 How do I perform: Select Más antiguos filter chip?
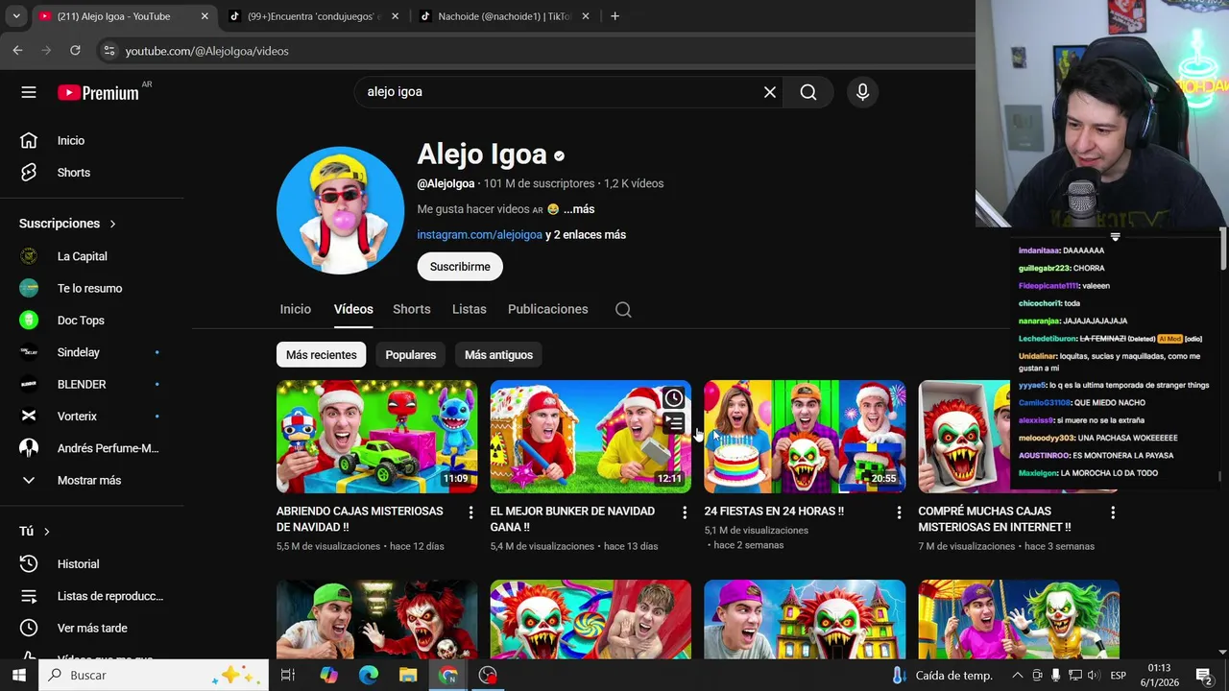tap(498, 355)
